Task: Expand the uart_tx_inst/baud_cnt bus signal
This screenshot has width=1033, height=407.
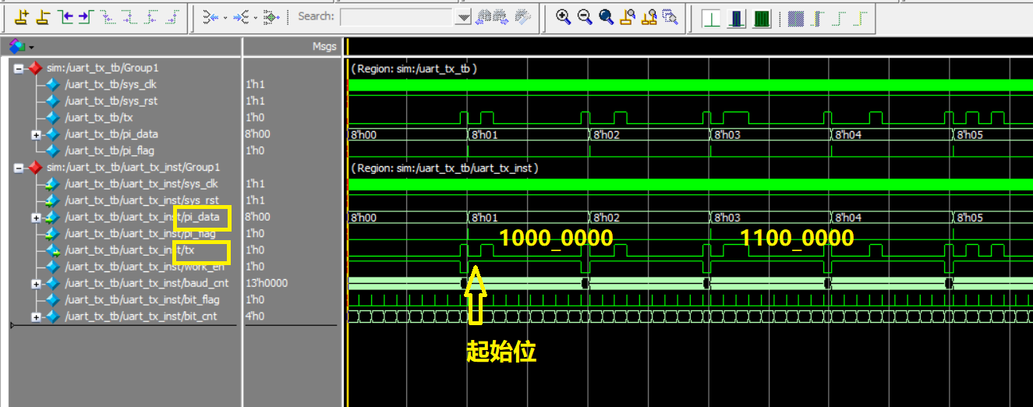Action: pyautogui.click(x=36, y=284)
